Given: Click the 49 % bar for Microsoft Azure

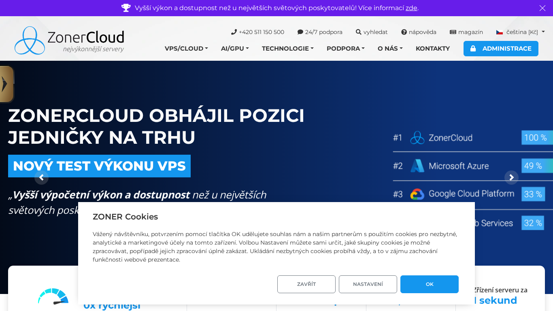Looking at the screenshot, I should pyautogui.click(x=537, y=166).
